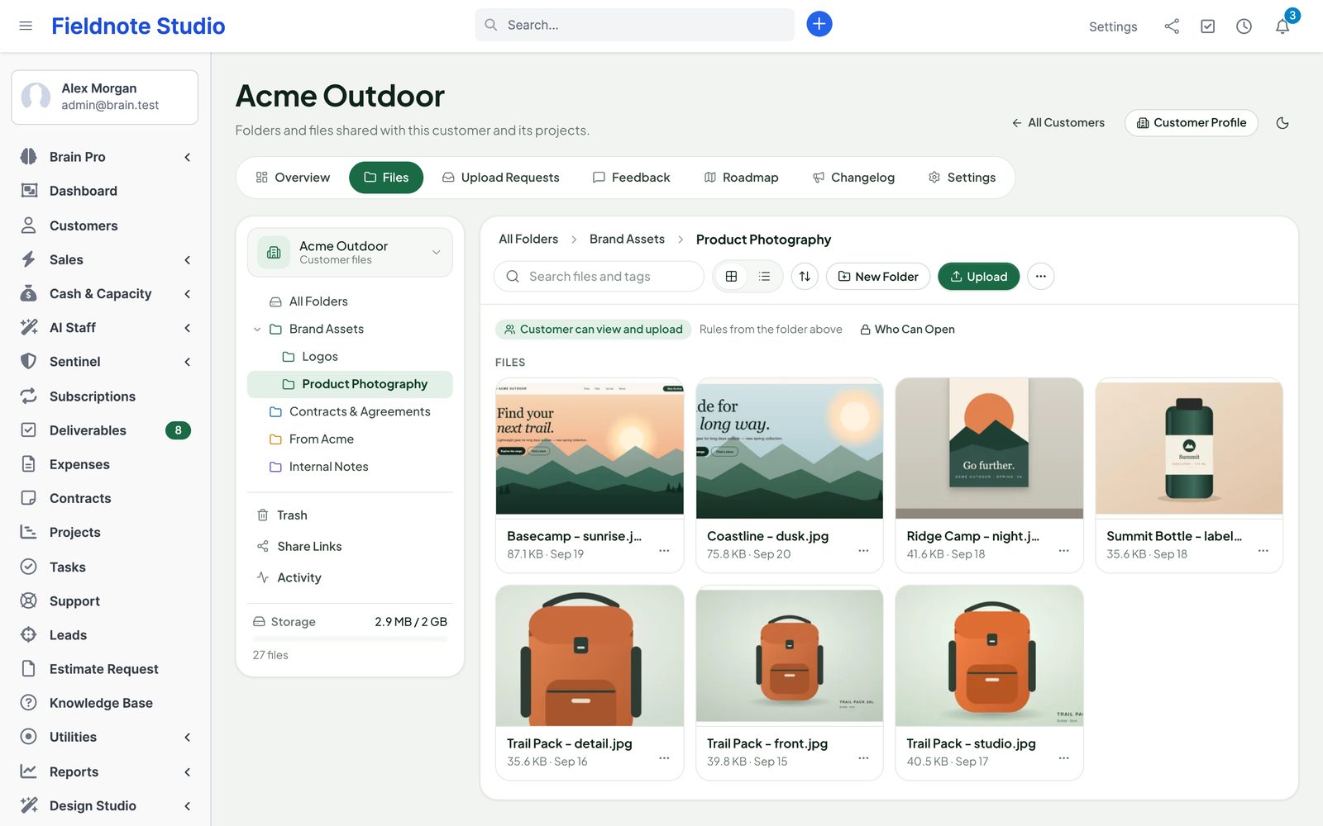Switch to the Upload Requests tab
1323x826 pixels.
click(500, 178)
